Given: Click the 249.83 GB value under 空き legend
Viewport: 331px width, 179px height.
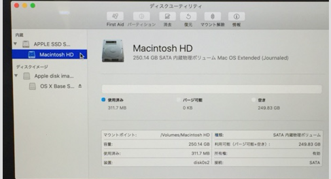Looking at the screenshot, I should pyautogui.click(x=269, y=108).
